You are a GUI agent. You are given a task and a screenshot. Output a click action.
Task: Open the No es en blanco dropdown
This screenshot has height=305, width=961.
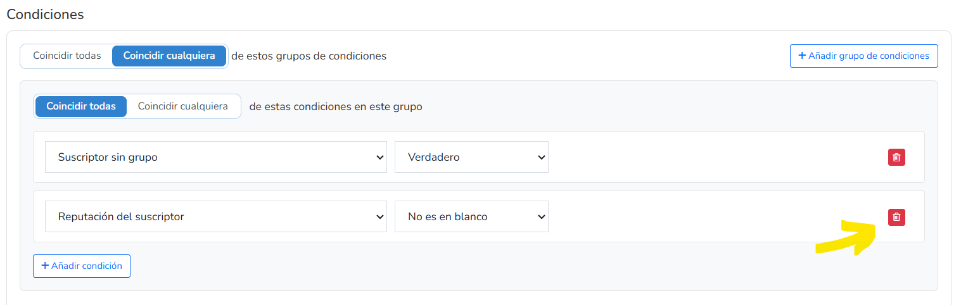[471, 216]
